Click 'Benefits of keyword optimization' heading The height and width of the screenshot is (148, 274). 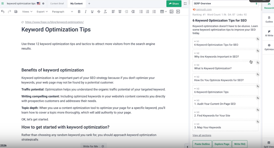pyautogui.click(x=52, y=70)
